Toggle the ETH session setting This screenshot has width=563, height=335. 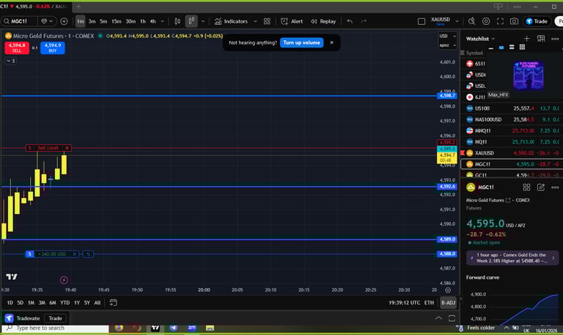[429, 303]
